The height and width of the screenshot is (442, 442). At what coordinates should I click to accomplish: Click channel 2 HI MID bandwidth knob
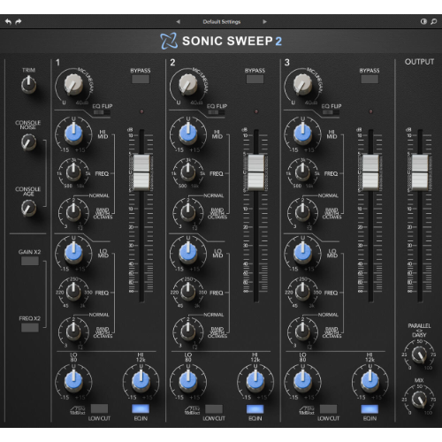[188, 212]
